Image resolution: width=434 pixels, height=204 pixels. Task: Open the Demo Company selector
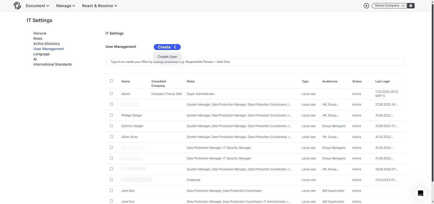(x=389, y=6)
